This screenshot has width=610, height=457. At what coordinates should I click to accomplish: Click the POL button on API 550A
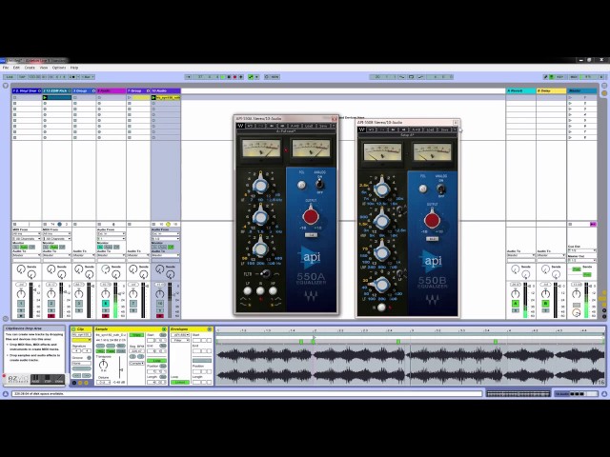301,186
